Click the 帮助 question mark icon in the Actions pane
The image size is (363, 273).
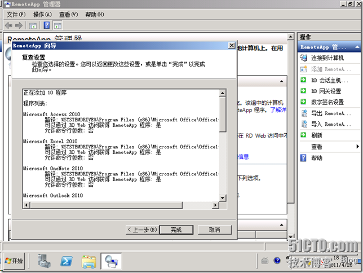click(x=303, y=158)
